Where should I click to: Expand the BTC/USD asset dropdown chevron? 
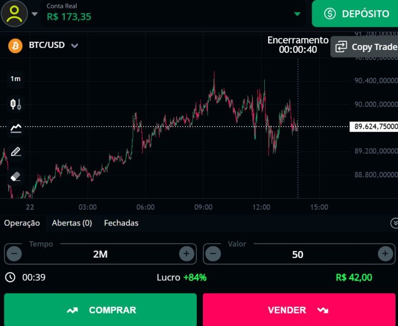click(x=74, y=46)
